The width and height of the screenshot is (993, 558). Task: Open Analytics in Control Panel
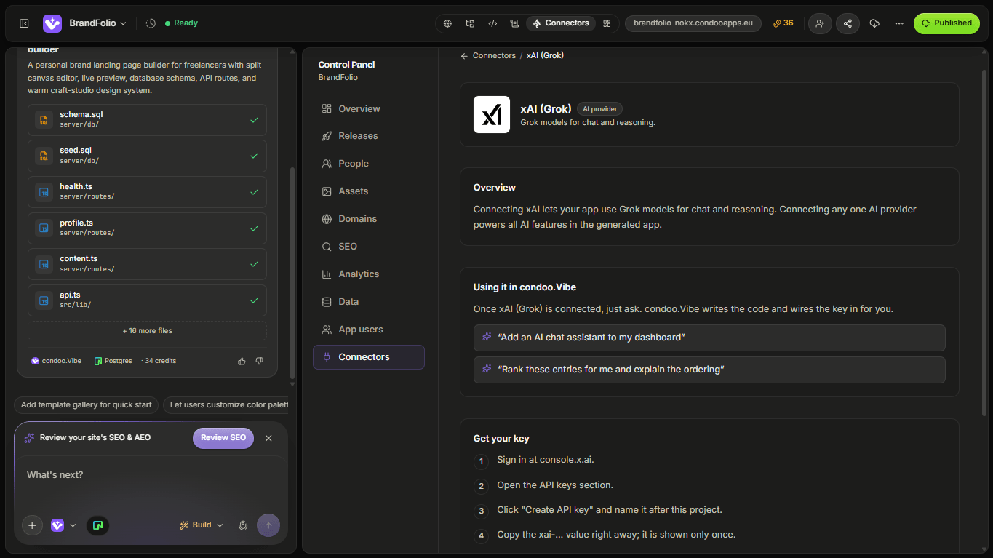[369, 274]
